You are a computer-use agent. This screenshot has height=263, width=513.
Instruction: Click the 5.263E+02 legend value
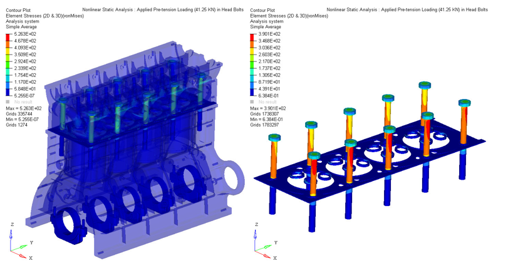pos(26,34)
